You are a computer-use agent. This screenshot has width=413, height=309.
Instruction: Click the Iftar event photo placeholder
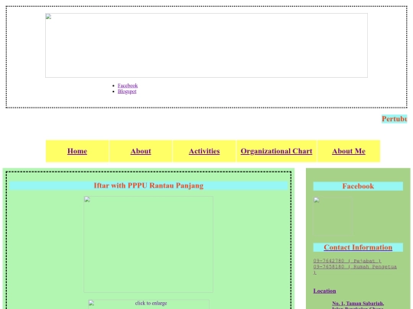point(148,244)
